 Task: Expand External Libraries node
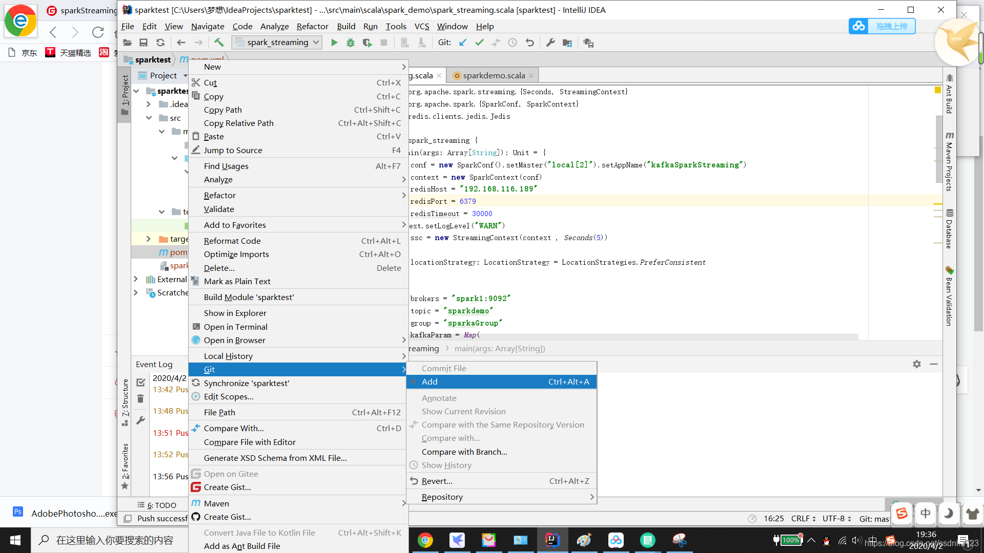pyautogui.click(x=136, y=279)
